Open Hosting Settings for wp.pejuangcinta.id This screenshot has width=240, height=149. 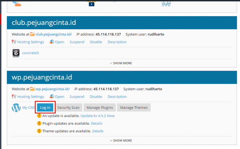tap(30, 97)
